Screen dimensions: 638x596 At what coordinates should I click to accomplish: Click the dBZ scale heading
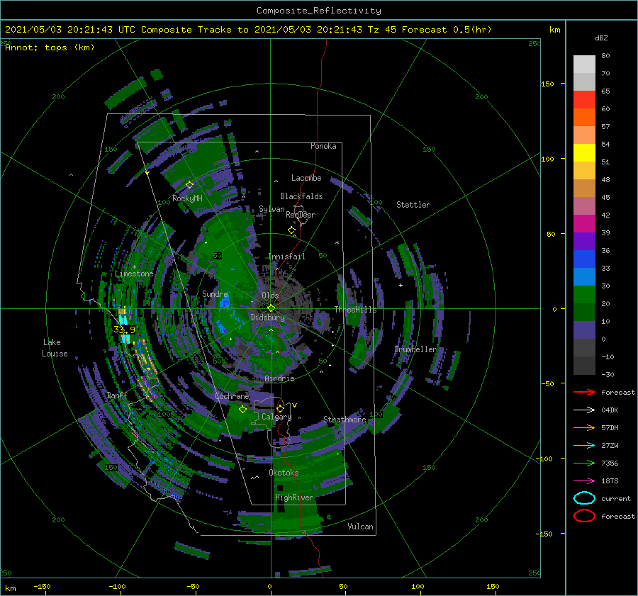(x=601, y=38)
